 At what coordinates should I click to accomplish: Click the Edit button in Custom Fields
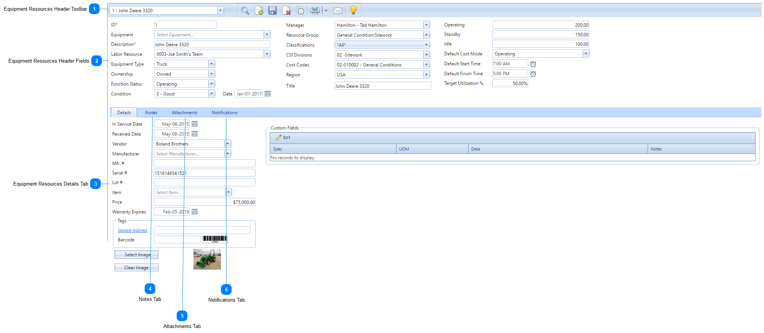pos(283,137)
